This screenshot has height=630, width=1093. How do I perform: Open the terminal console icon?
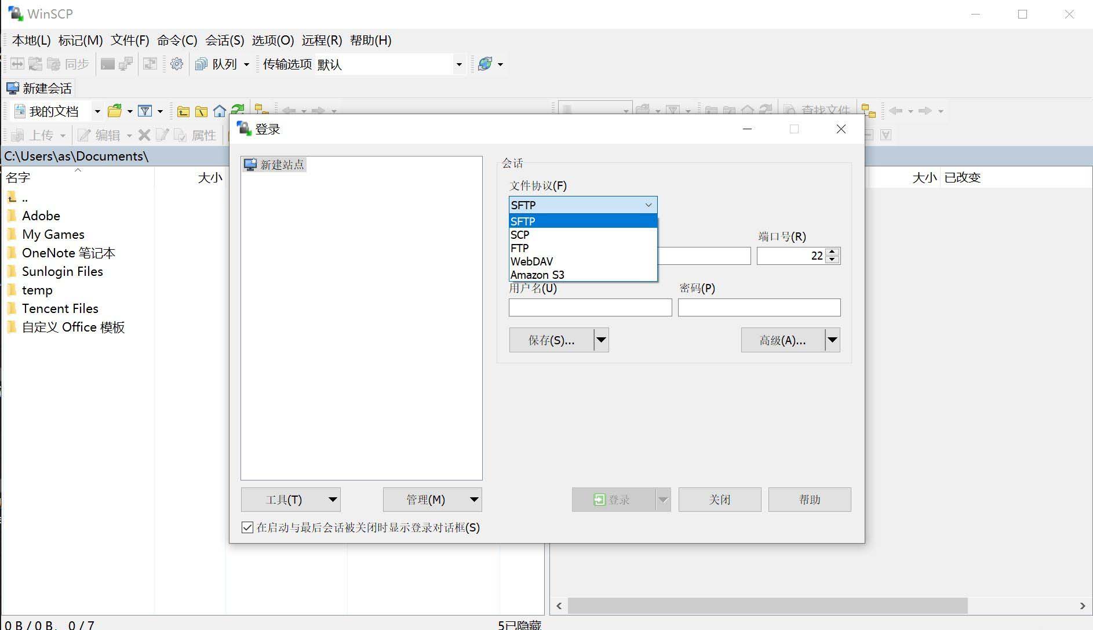(107, 64)
